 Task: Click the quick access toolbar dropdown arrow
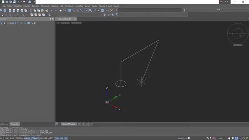pyautogui.click(x=35, y=2)
